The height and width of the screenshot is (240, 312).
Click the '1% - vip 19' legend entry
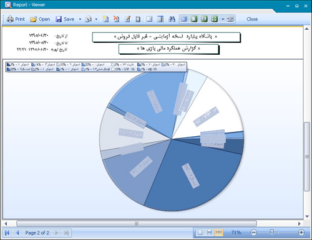(x=147, y=69)
